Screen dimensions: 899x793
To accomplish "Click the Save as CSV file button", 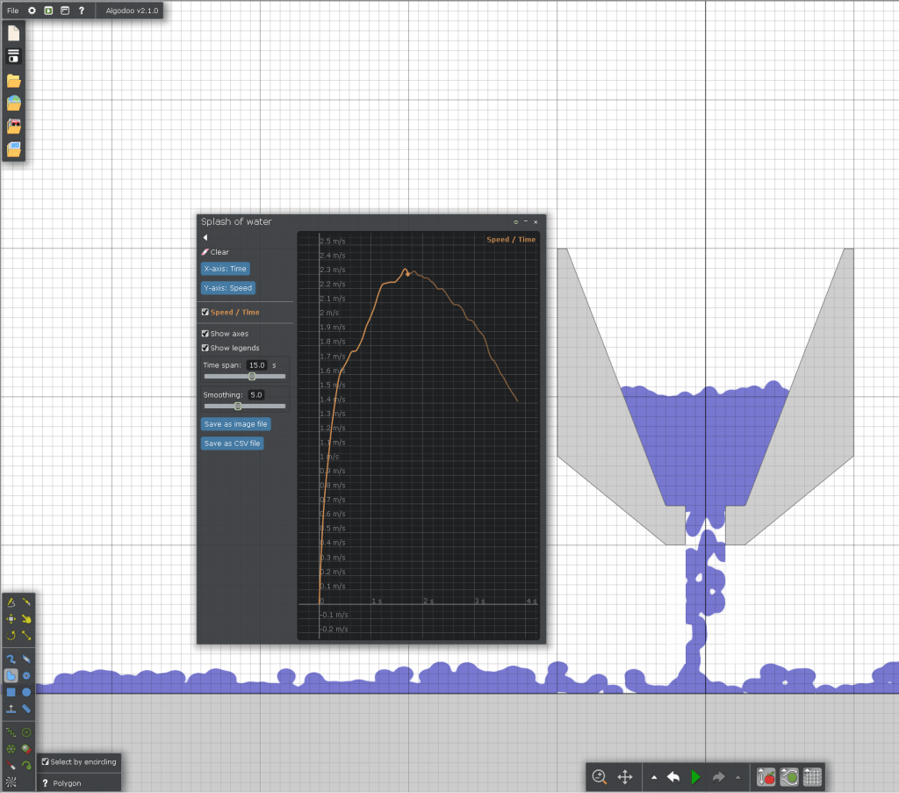I will pyautogui.click(x=232, y=443).
